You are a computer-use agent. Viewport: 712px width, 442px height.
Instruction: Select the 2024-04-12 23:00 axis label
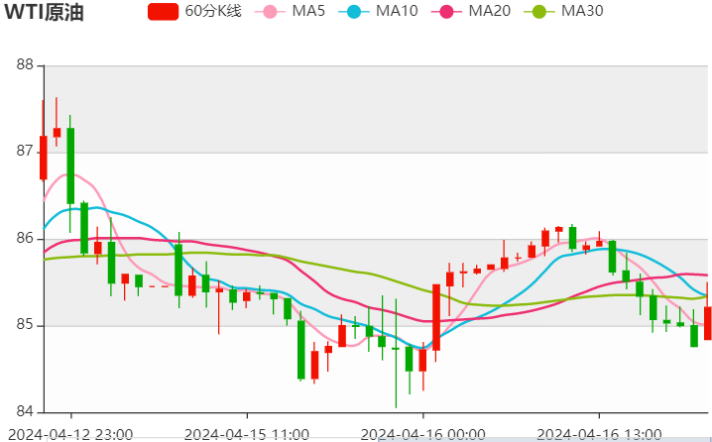[70, 433]
